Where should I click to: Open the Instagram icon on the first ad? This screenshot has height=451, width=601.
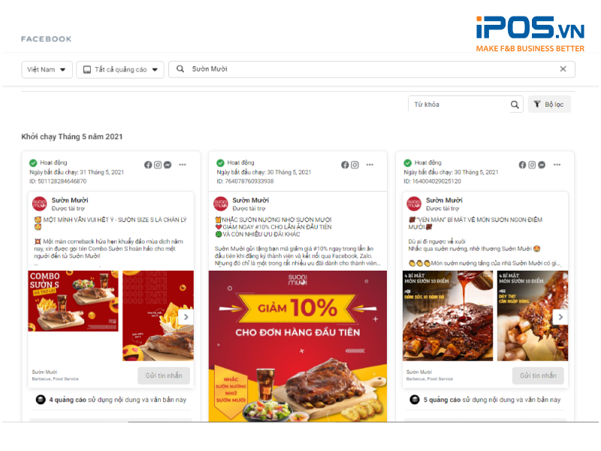[158, 165]
